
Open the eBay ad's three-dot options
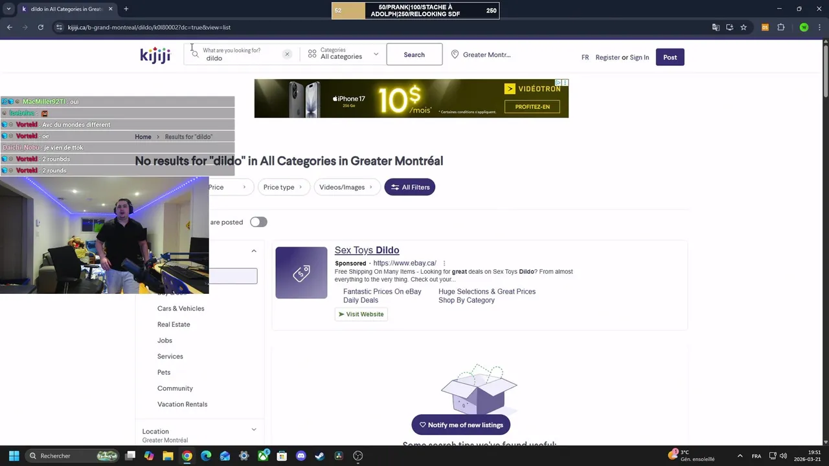[x=444, y=263]
